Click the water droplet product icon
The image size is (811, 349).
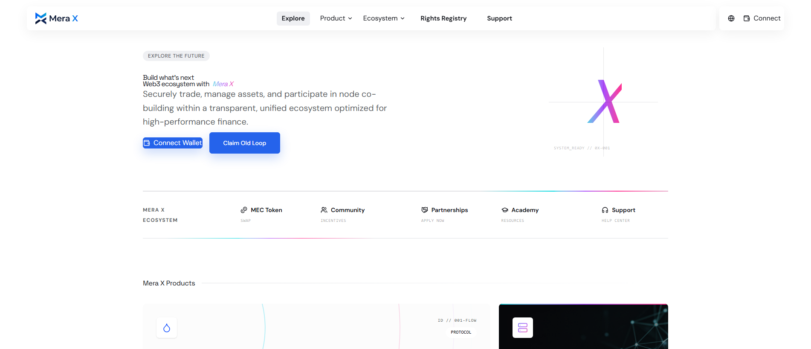(x=167, y=328)
